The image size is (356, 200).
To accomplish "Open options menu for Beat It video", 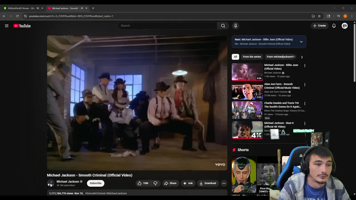I will [305, 123].
